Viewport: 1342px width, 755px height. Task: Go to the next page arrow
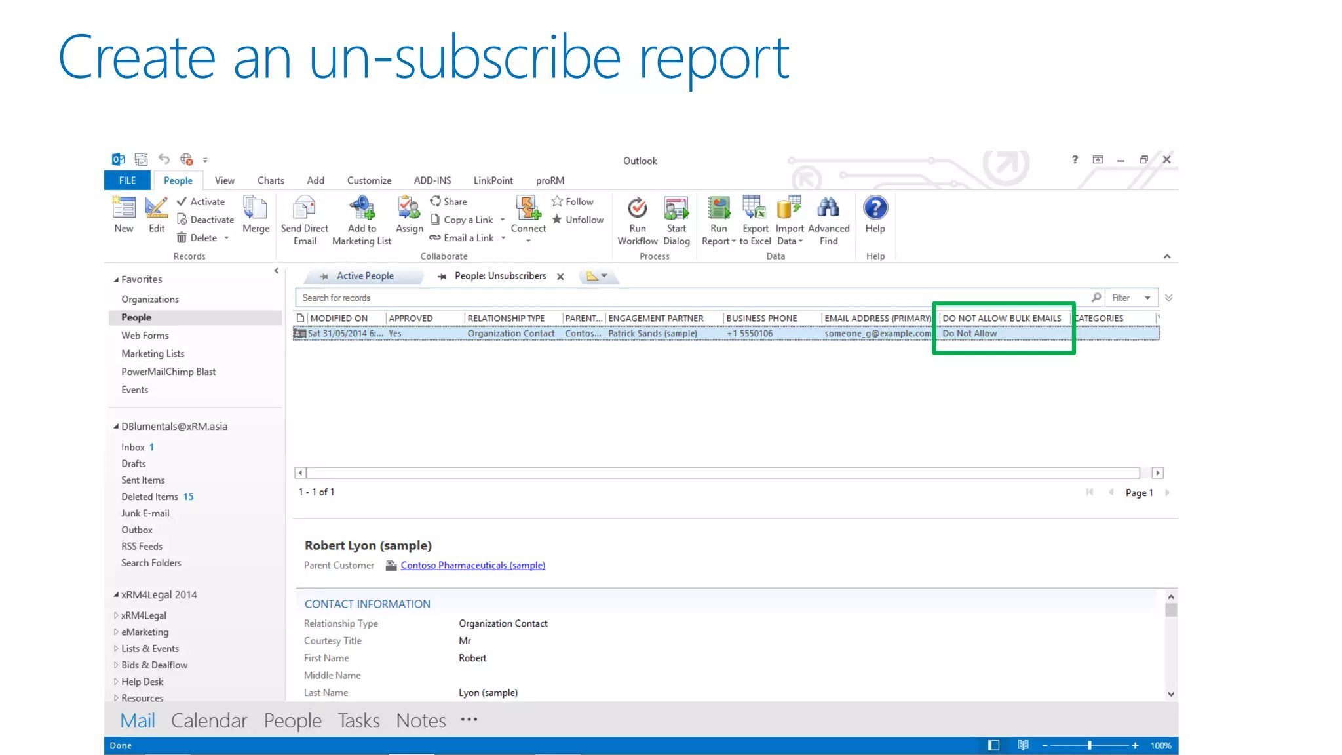(x=1167, y=492)
